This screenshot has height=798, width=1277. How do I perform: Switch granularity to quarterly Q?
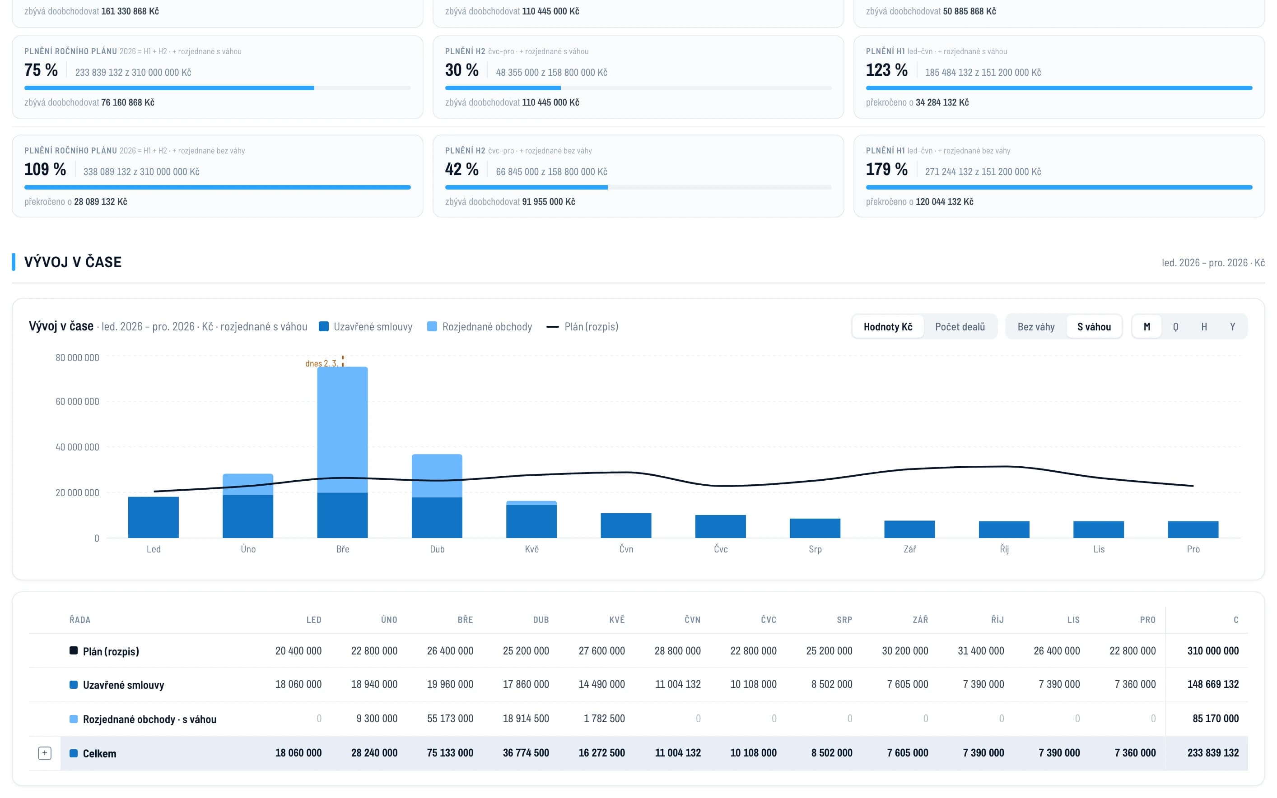pyautogui.click(x=1176, y=327)
